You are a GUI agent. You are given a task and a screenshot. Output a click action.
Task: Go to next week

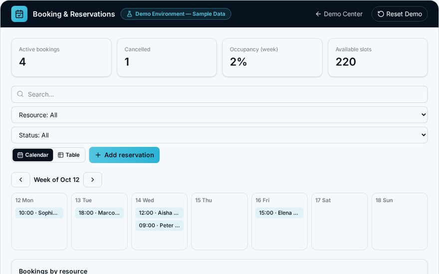pos(93,180)
